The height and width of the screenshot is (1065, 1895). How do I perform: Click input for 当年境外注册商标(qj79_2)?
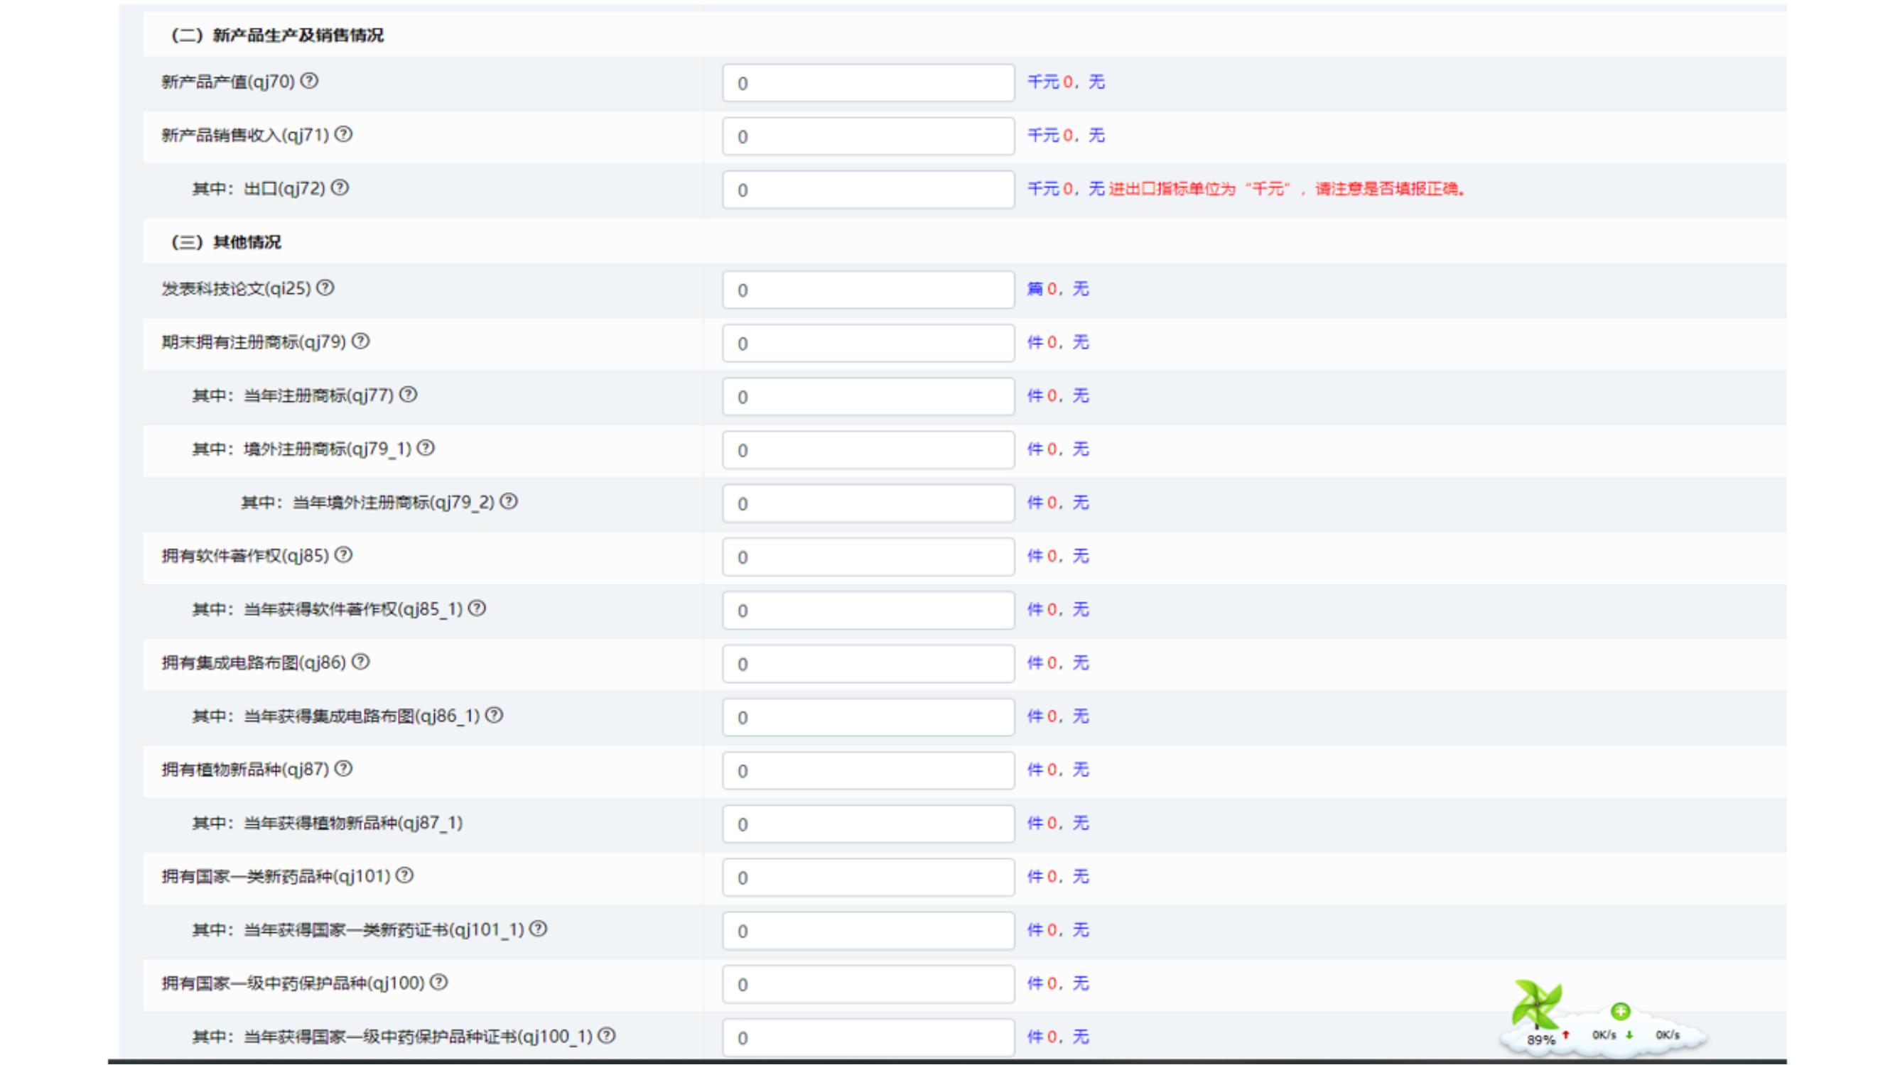[x=868, y=504]
